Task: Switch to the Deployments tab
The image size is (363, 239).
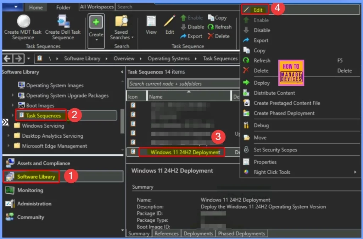Action: click(x=198, y=233)
